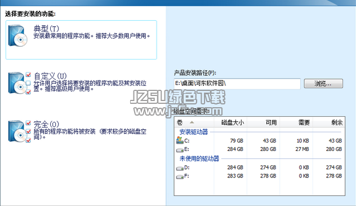This screenshot has width=356, height=206.
Task: Sort by the 需要 column header
Action: pyautogui.click(x=296, y=122)
